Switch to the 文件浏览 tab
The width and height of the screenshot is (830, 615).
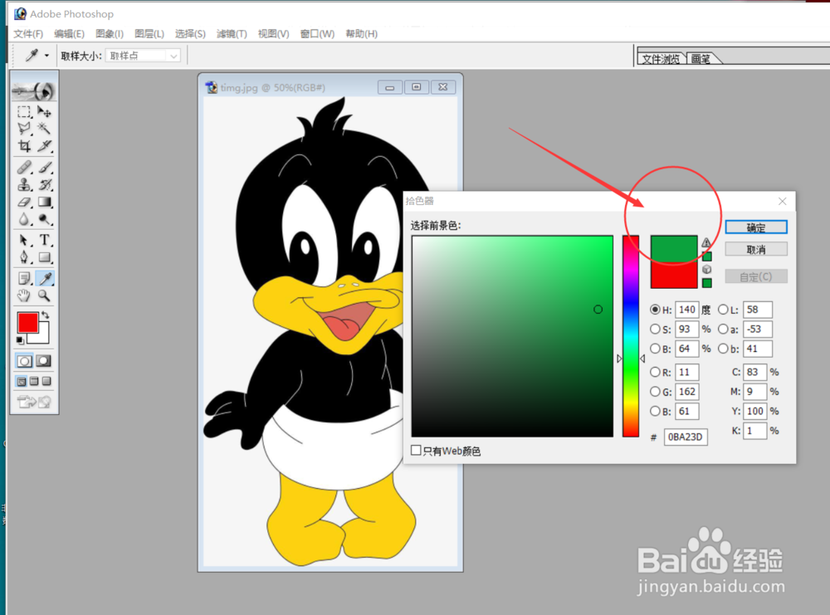coord(661,59)
